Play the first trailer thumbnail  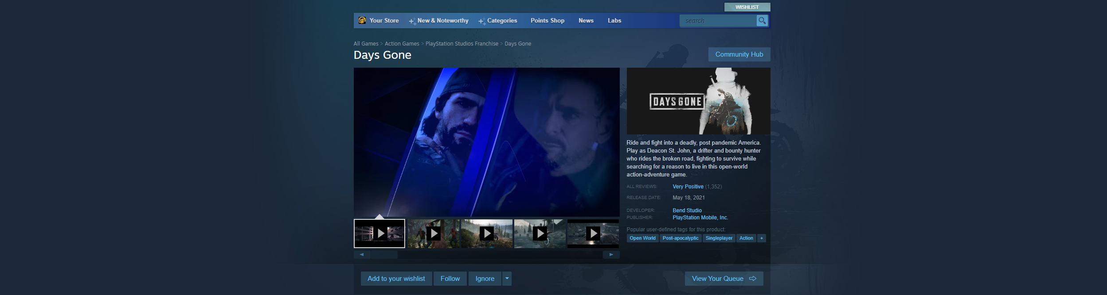(379, 233)
